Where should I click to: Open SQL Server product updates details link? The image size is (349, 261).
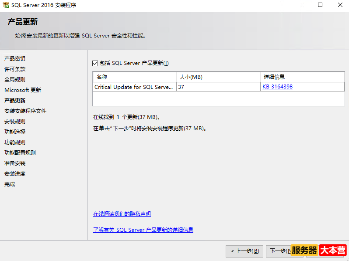tap(143, 230)
